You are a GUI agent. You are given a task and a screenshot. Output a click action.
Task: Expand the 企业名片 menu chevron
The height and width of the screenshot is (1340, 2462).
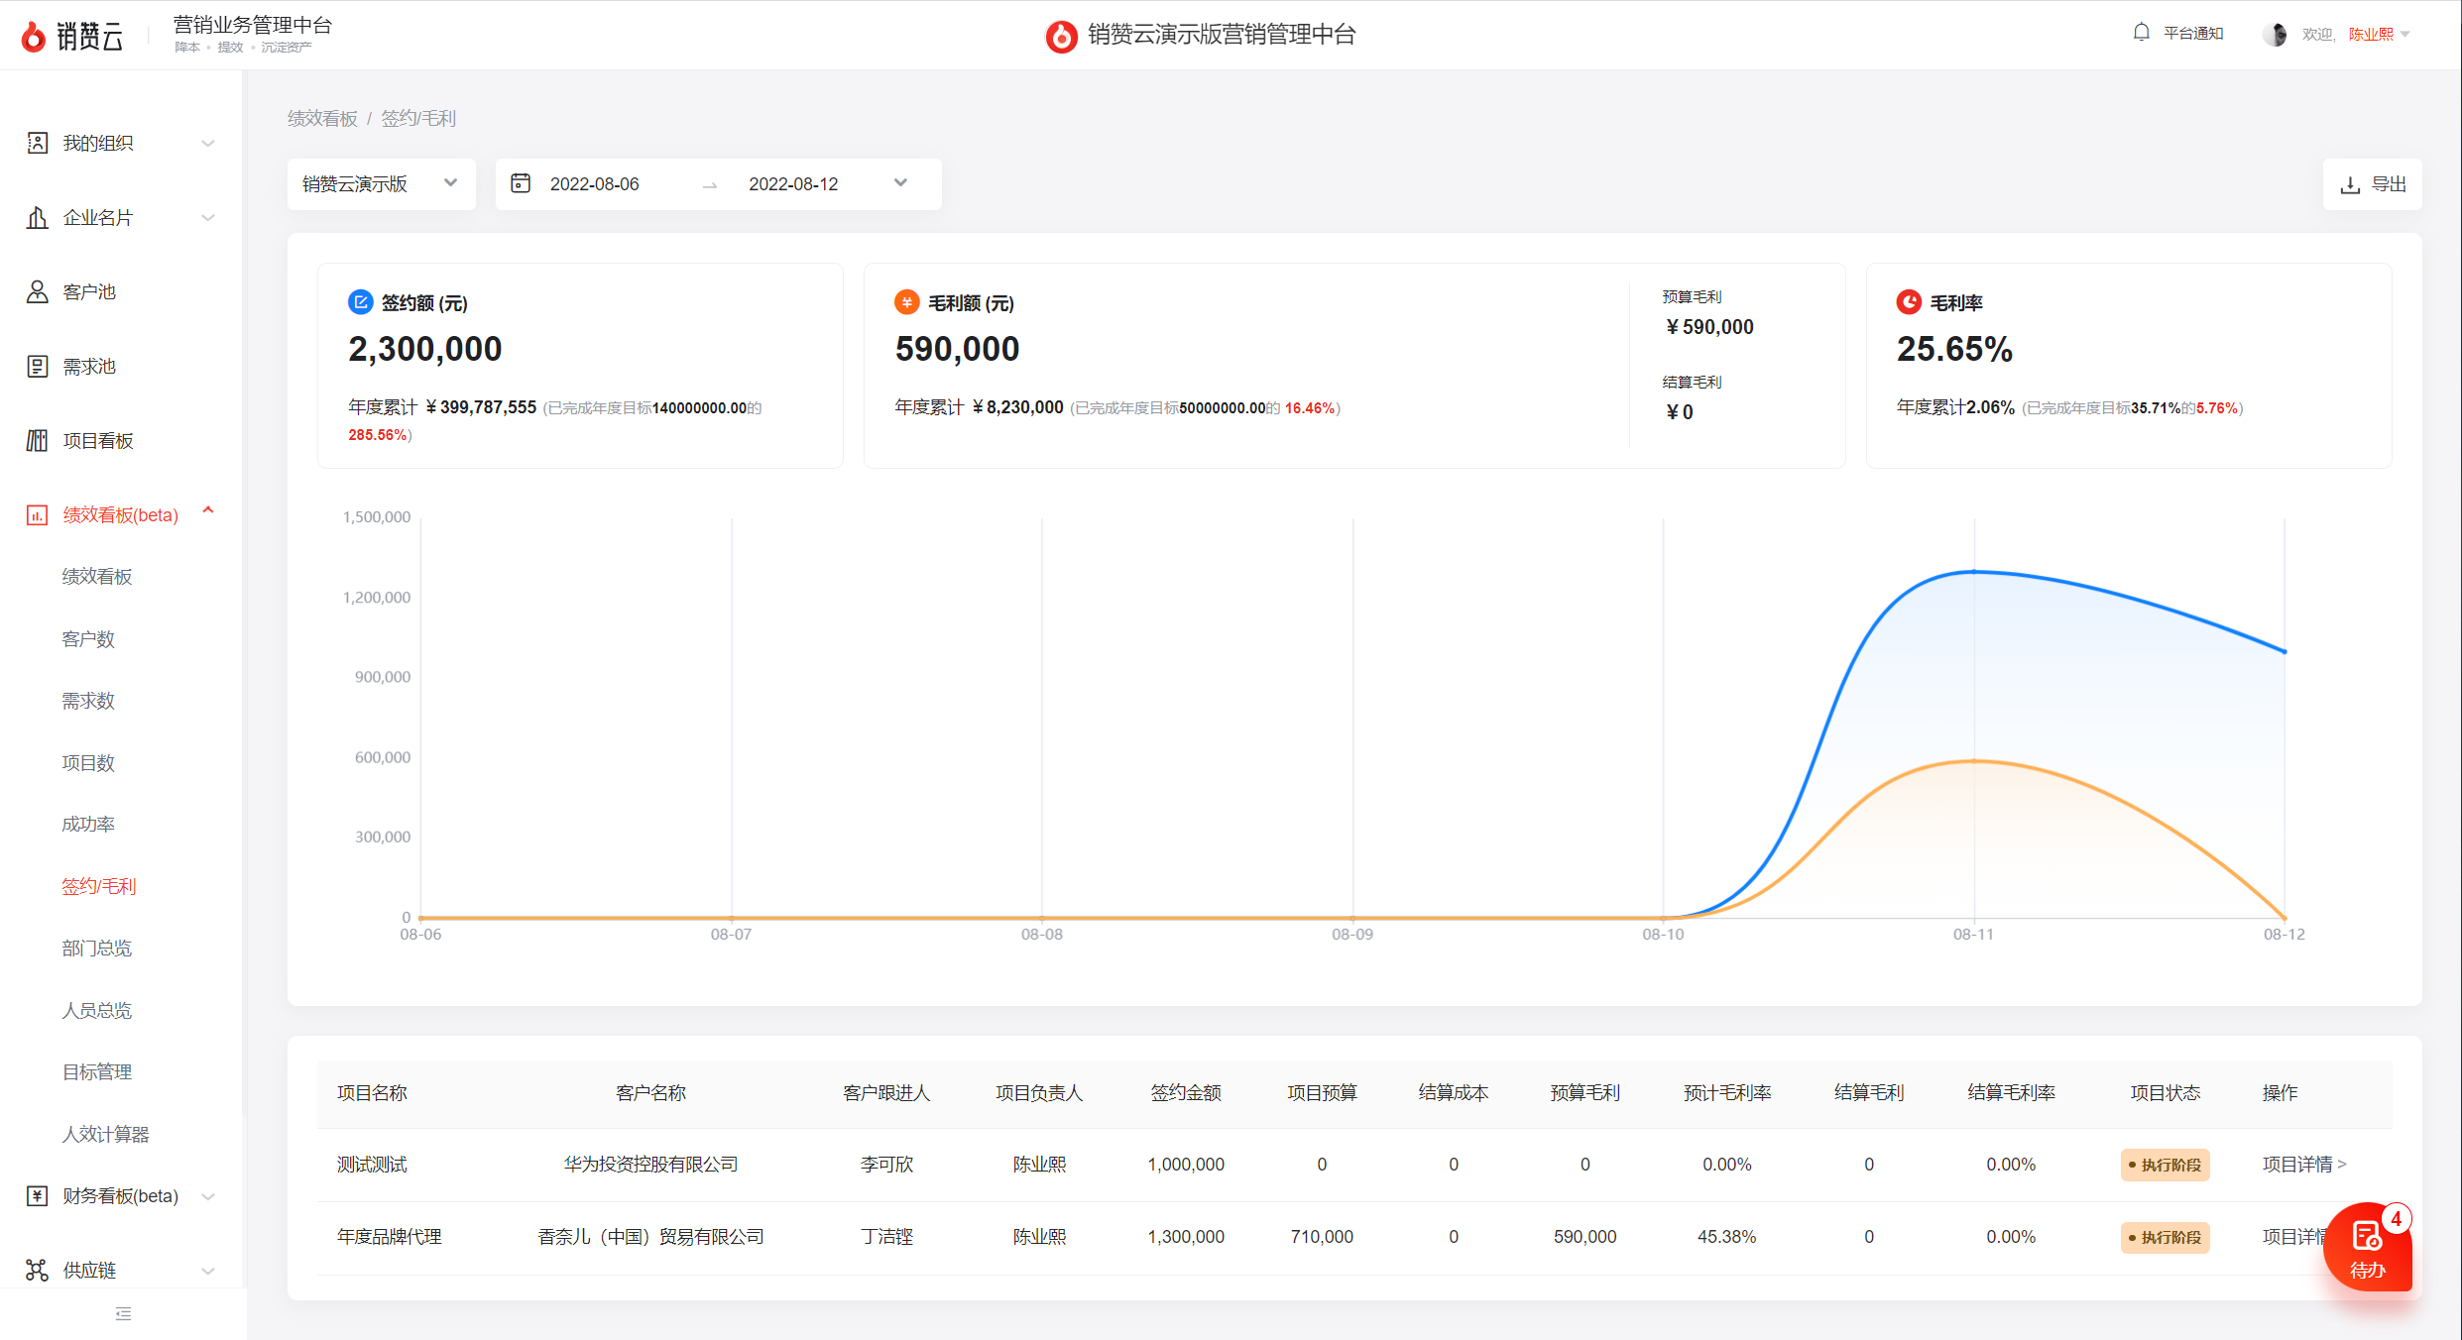[208, 217]
